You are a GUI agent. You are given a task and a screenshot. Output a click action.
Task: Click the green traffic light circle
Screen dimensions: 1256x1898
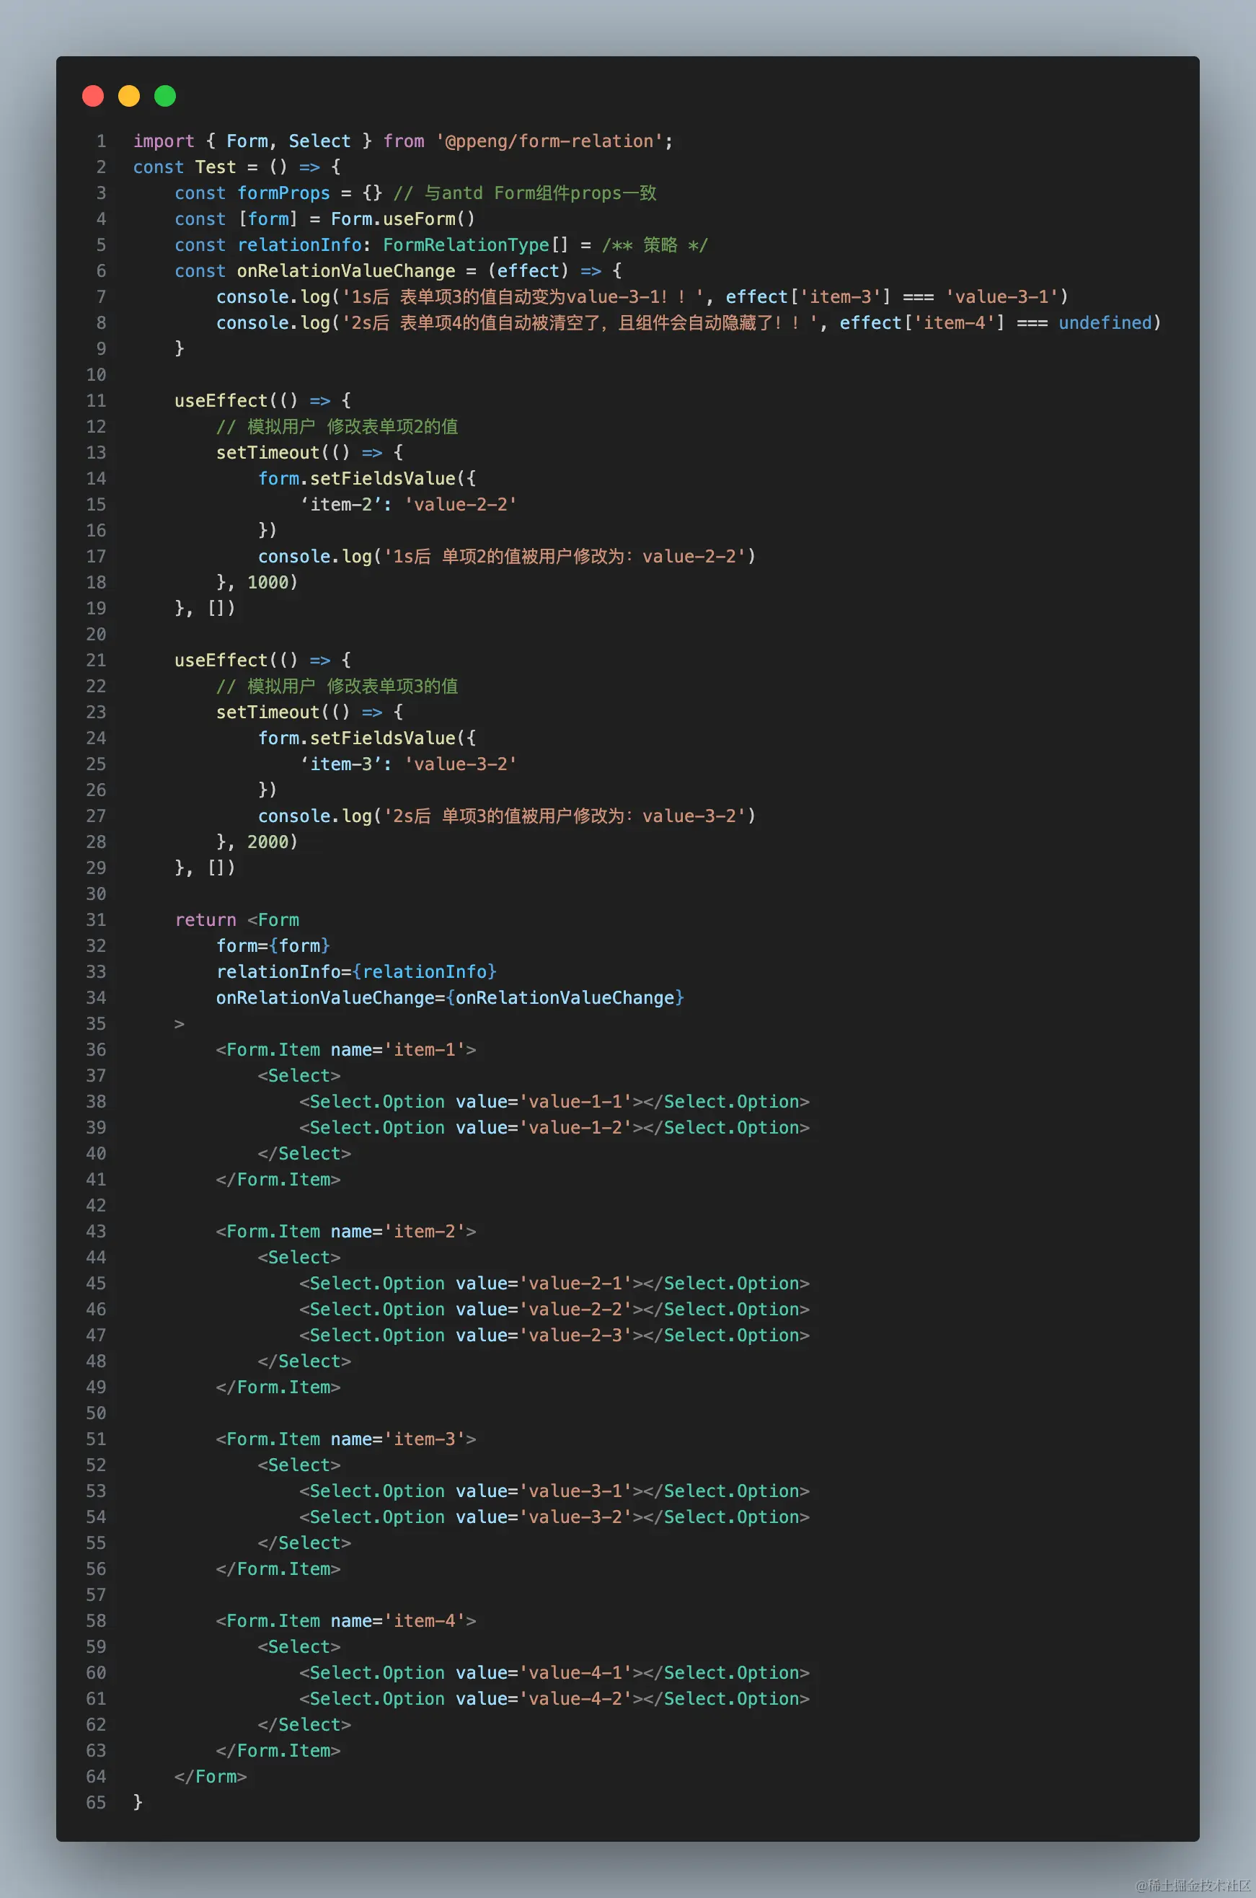(165, 95)
